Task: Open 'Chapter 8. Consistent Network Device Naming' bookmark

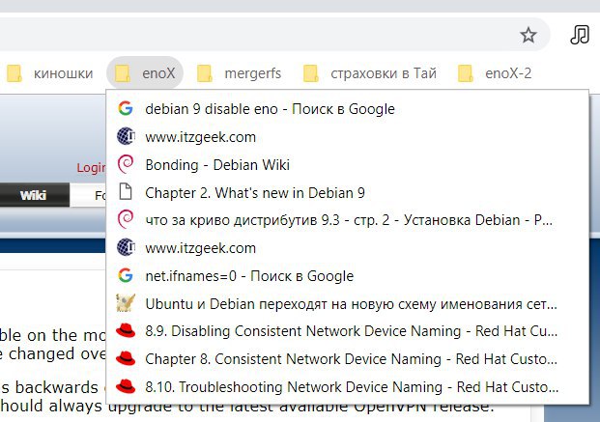Action: pos(348,359)
